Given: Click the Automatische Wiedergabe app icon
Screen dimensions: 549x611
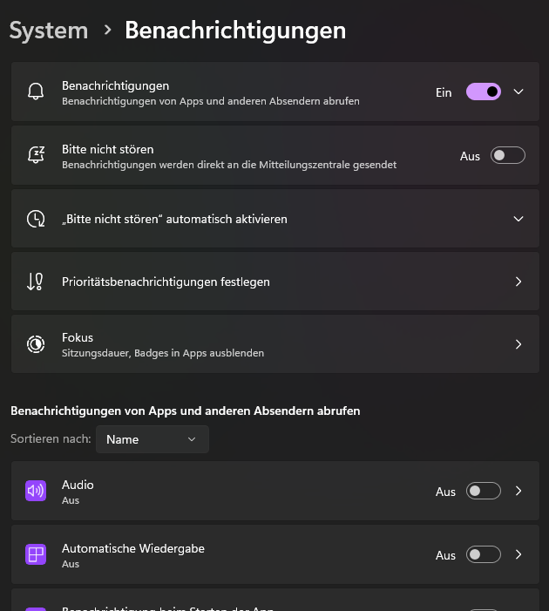Looking at the screenshot, I should tap(36, 555).
